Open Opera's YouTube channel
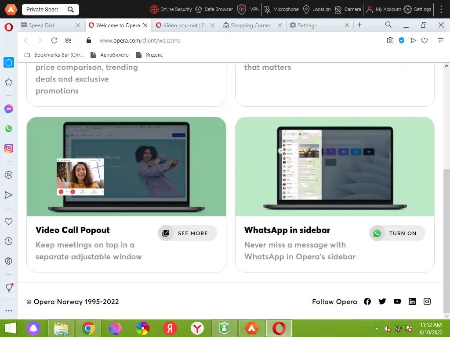 [397, 301]
